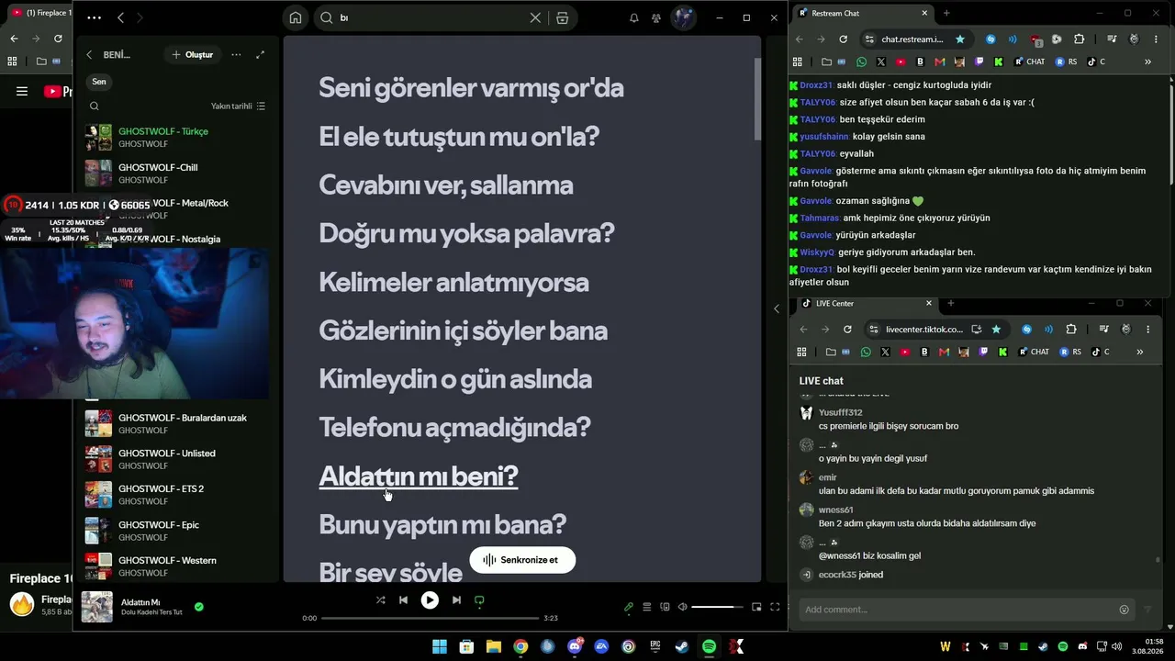The width and height of the screenshot is (1175, 661).
Task: Open Spotify notifications bell
Action: 633,17
